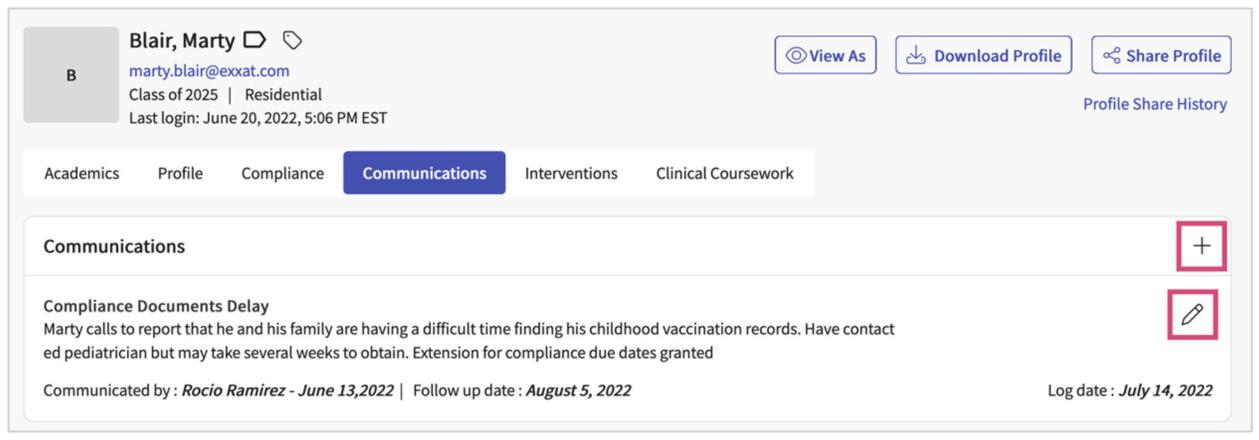Open the Interventions tab
The image size is (1259, 440).
click(x=571, y=174)
